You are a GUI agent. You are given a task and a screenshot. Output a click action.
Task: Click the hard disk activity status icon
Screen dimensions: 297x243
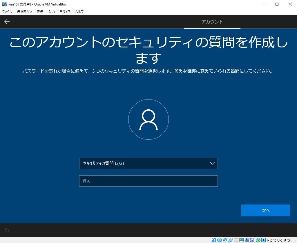click(x=213, y=240)
